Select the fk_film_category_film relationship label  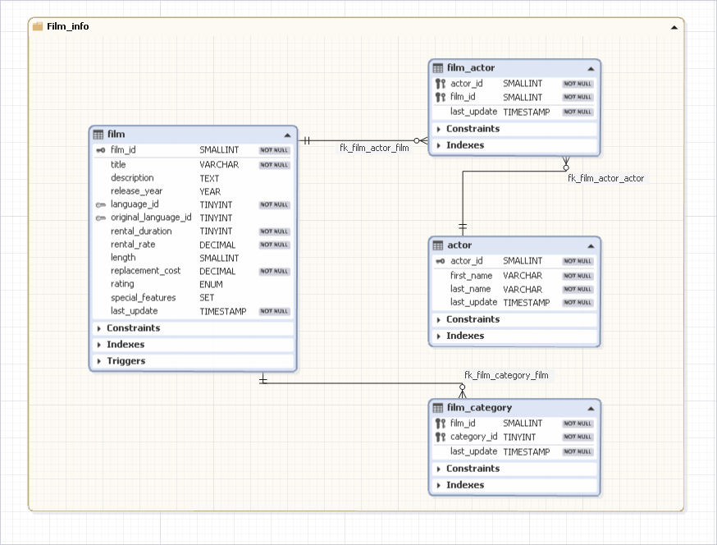(x=507, y=374)
